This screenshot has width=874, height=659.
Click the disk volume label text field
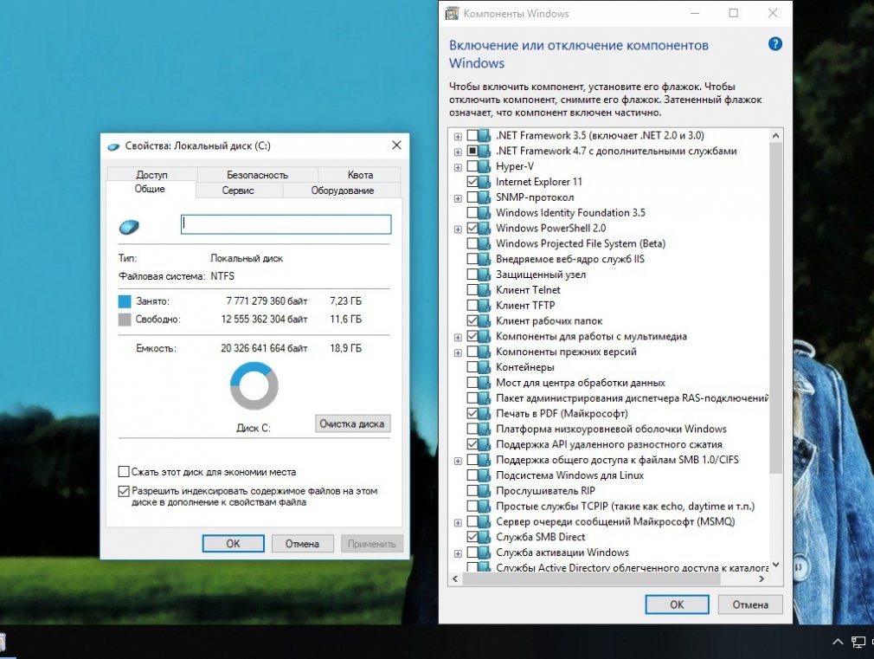click(286, 224)
